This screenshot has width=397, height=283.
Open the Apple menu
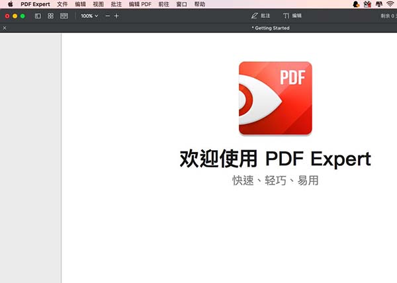pyautogui.click(x=11, y=4)
